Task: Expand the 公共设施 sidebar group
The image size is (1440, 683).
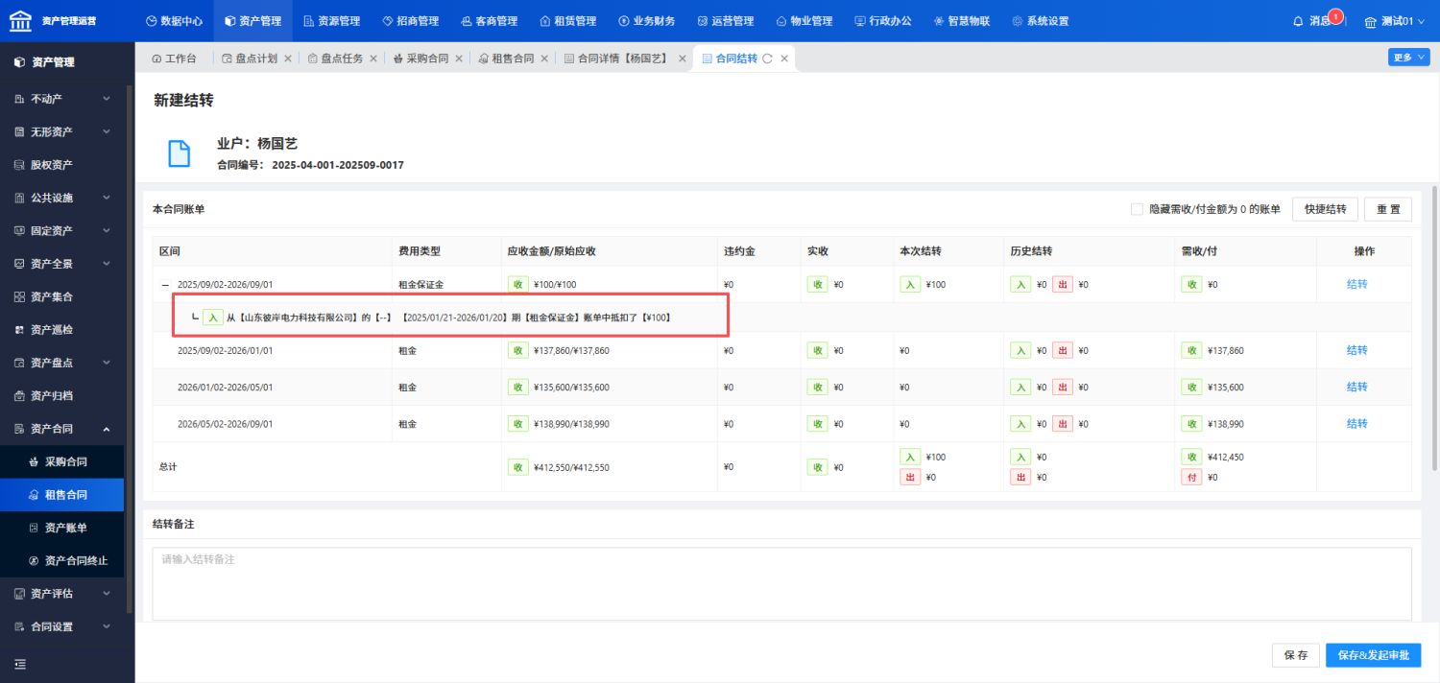Action: point(62,198)
